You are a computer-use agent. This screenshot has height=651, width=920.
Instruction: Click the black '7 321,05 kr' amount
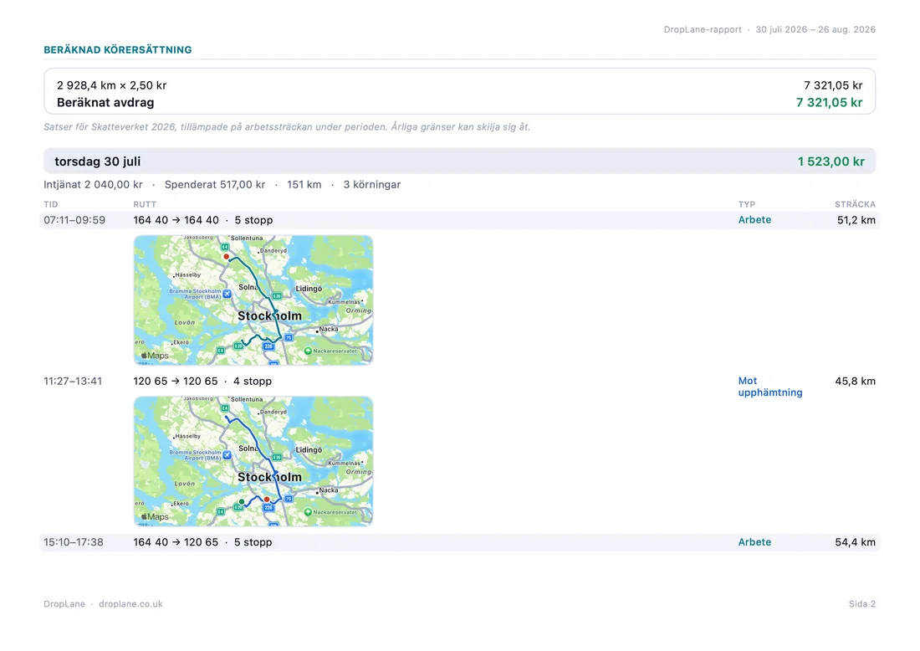click(833, 85)
